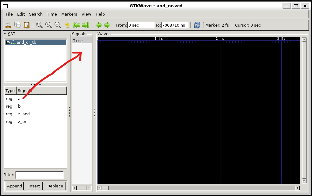Click the Signals pane left scroll arrow
This screenshot has height=196, width=312.
74,188
